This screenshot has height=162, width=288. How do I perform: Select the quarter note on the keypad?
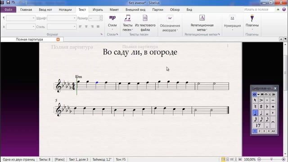pyautogui.click(x=255, y=113)
